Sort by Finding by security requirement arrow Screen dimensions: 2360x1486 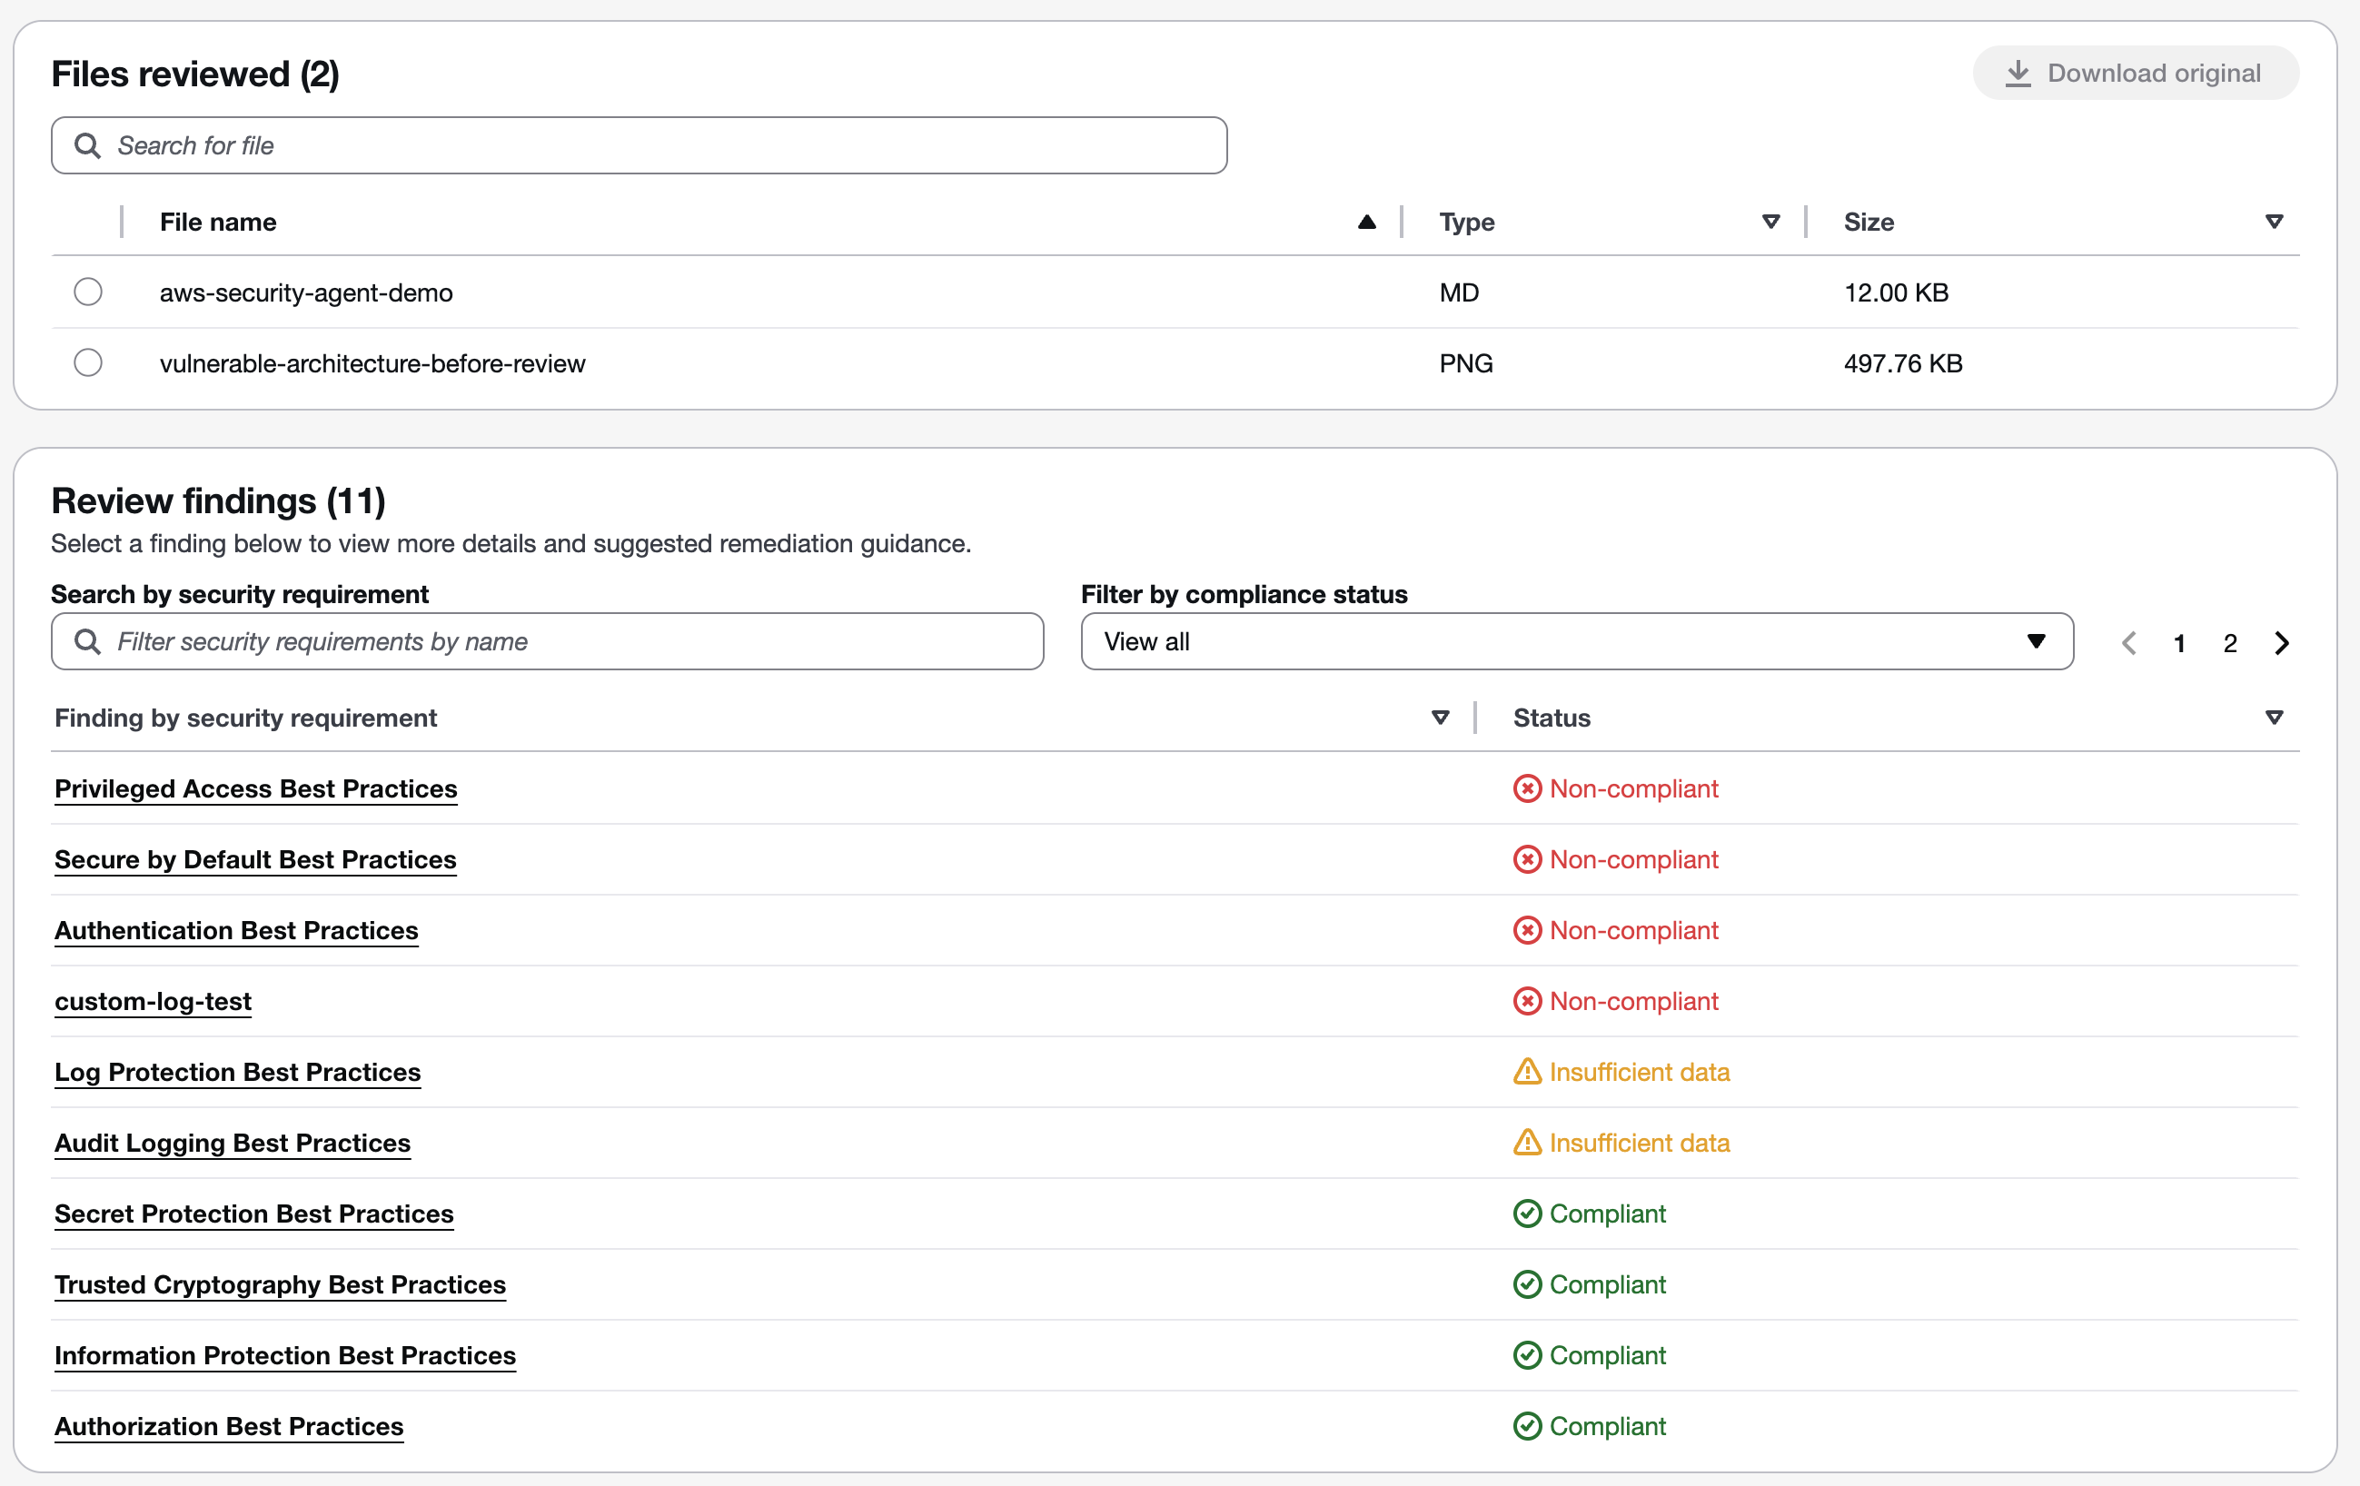click(x=1440, y=718)
